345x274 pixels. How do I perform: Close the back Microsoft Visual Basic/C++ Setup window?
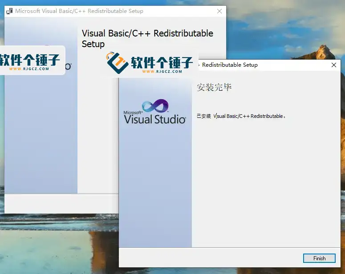pyautogui.click(x=219, y=11)
